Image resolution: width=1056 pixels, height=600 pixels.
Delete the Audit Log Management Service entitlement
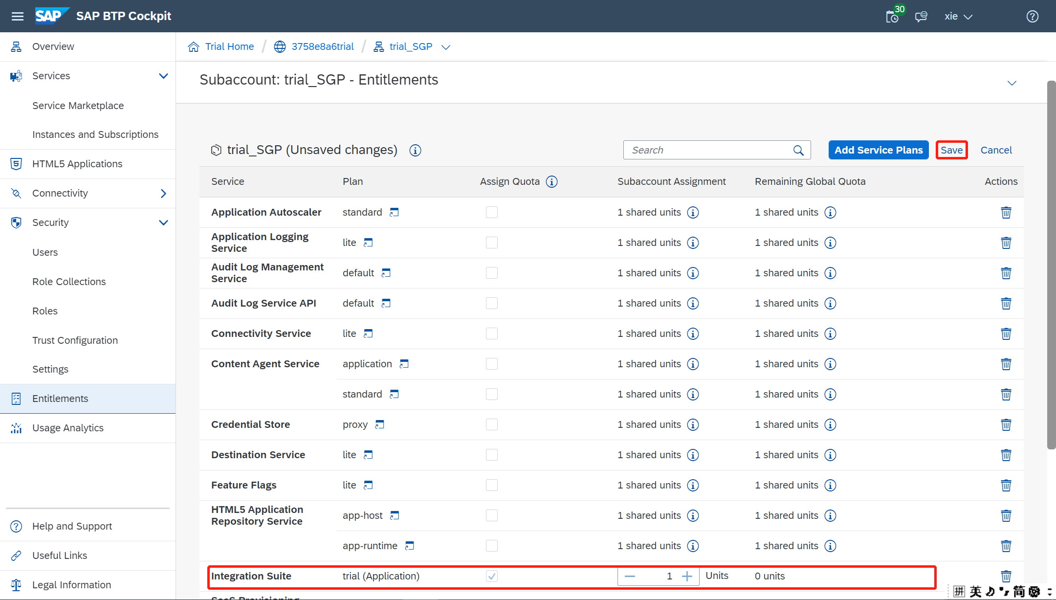1006,273
